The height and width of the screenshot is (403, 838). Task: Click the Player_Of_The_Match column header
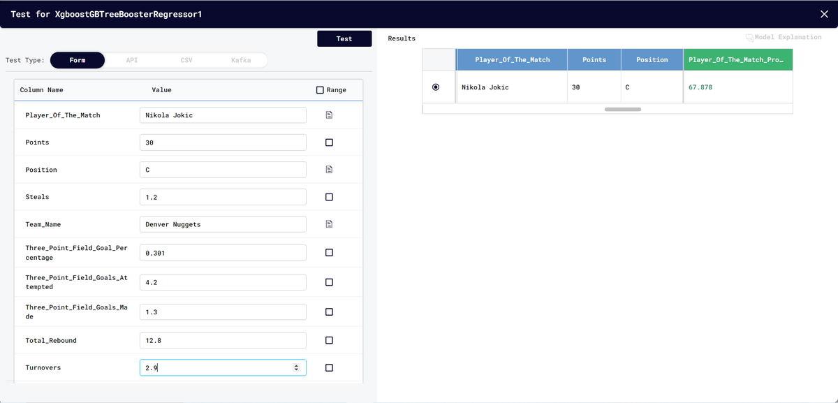coord(512,60)
